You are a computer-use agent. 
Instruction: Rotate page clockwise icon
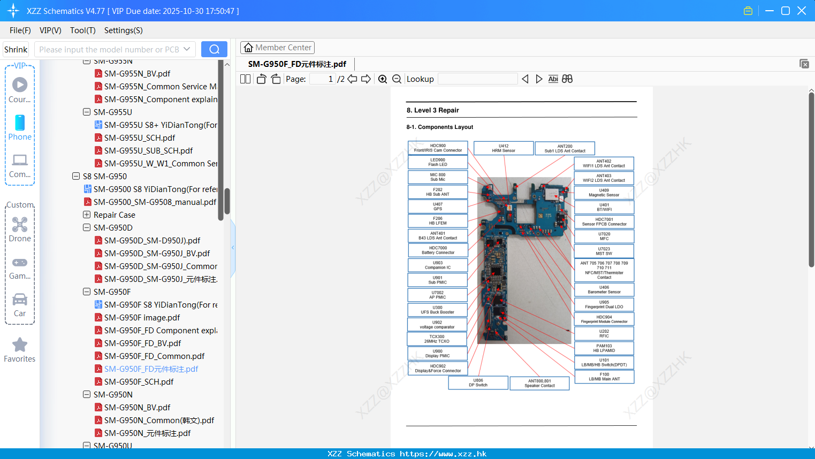(x=276, y=79)
